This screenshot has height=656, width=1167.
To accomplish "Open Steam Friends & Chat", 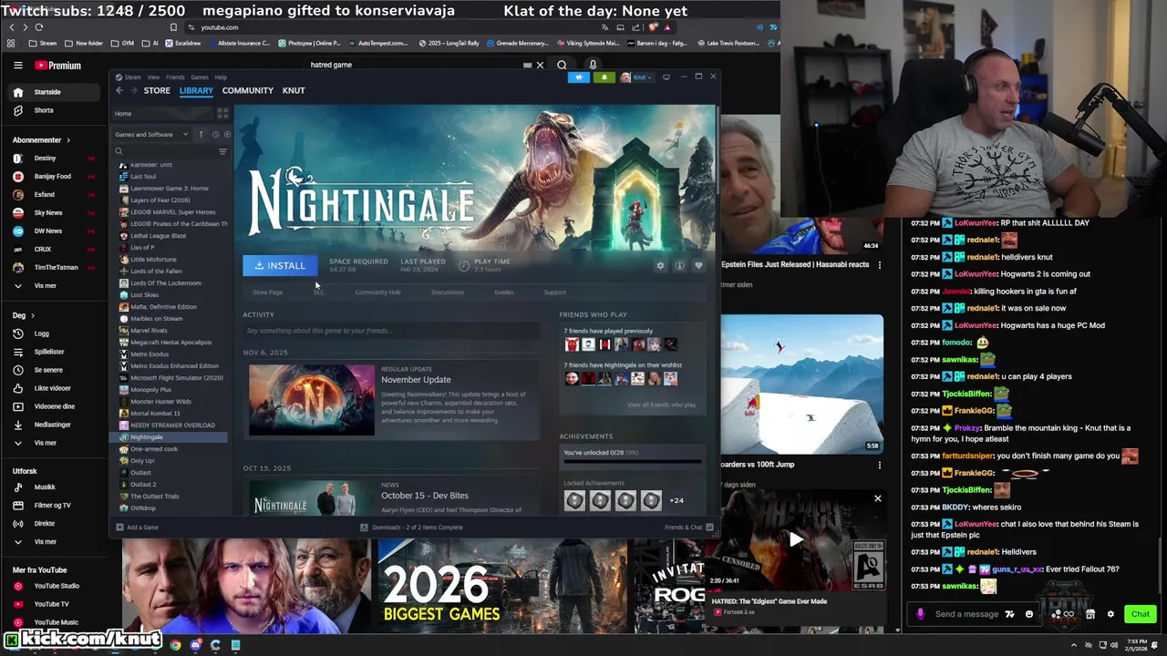I will coord(689,528).
